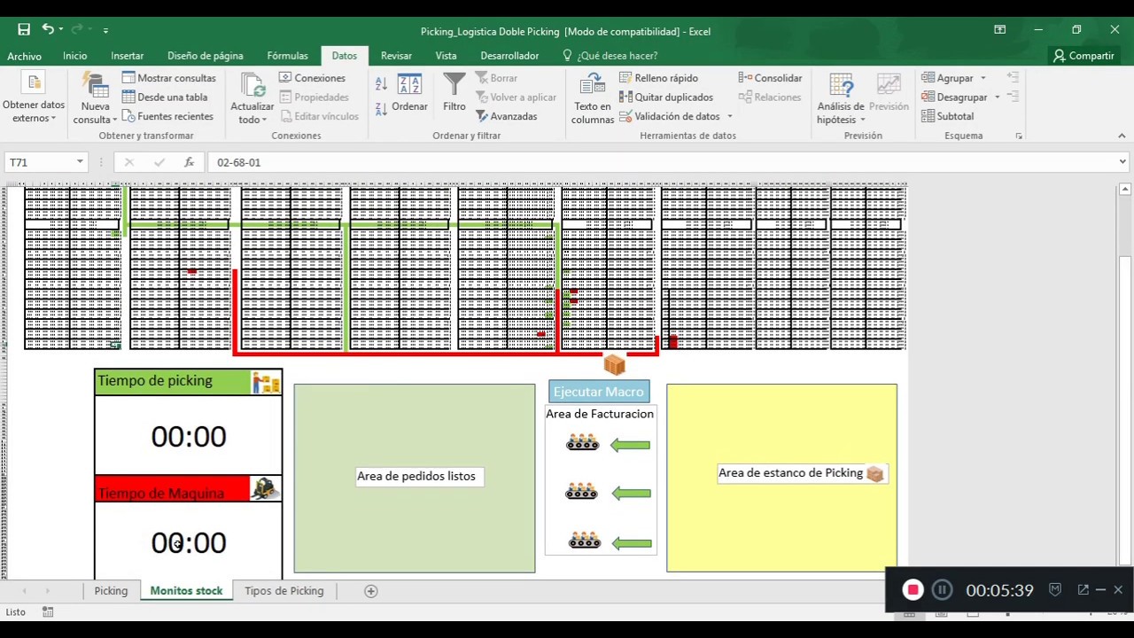Open Undo history dropdown arrow
The width and height of the screenshot is (1134, 638).
[x=60, y=30]
